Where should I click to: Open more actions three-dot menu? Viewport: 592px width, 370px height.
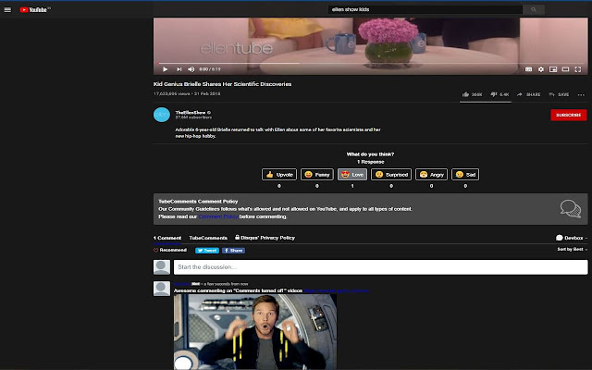pos(581,94)
